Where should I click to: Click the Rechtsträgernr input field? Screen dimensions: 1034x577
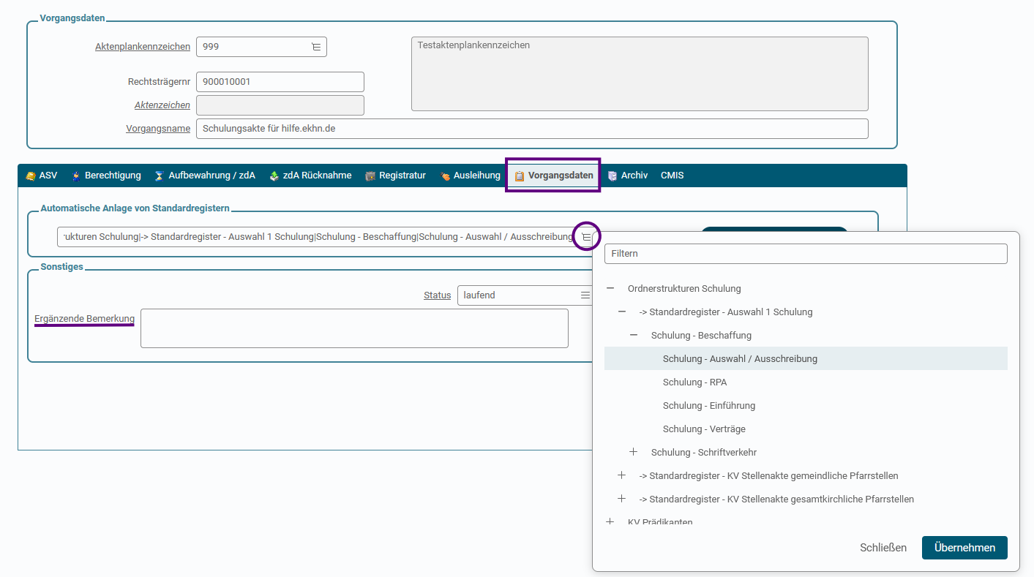pyautogui.click(x=280, y=82)
